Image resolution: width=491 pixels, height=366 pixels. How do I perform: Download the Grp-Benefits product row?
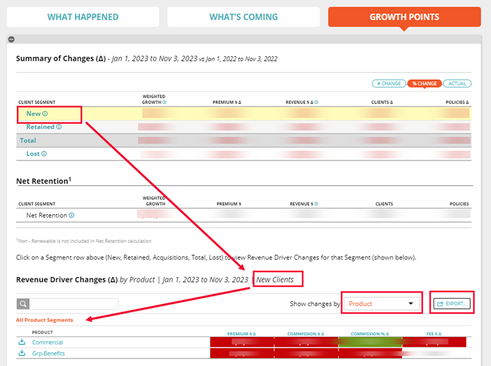point(22,354)
